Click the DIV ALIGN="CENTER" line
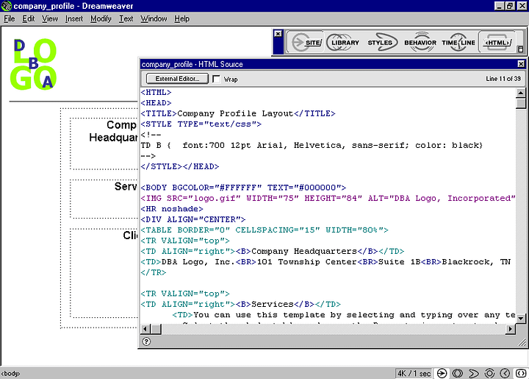Image resolution: width=529 pixels, height=379 pixels. pos(193,219)
